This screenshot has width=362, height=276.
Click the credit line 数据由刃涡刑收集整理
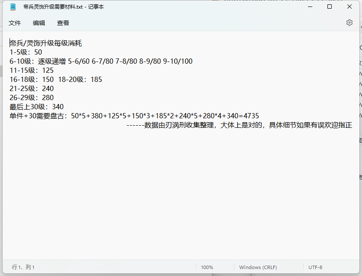239,125
